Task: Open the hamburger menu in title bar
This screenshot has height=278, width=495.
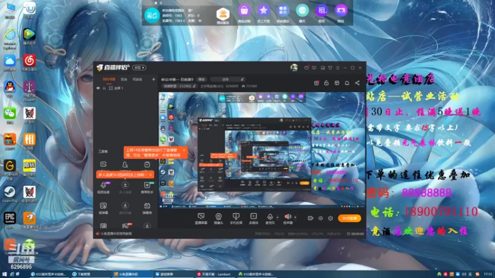Action: pyautogui.click(x=338, y=68)
